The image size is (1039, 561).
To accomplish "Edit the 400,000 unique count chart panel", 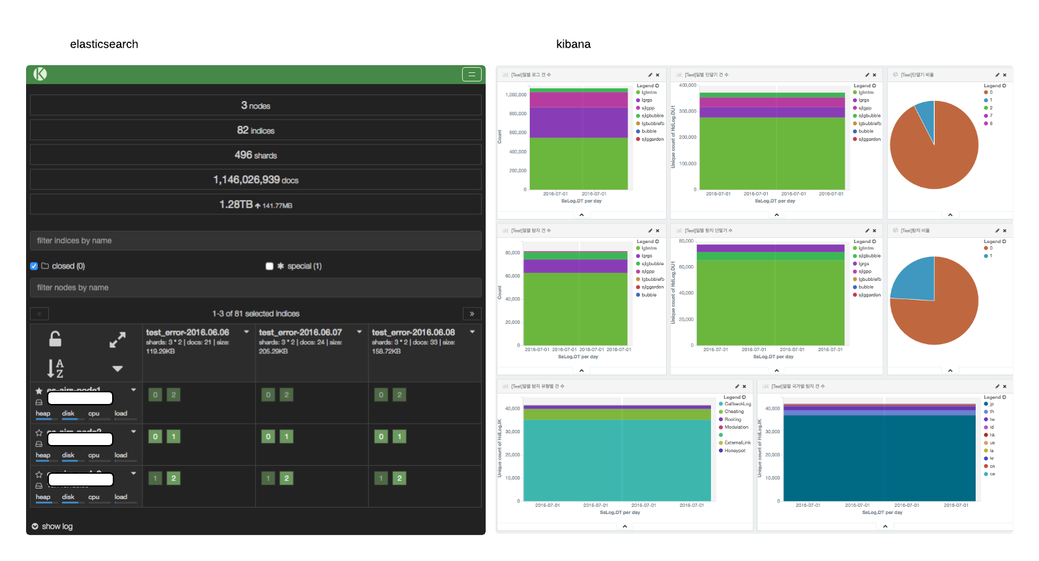I will tap(867, 75).
